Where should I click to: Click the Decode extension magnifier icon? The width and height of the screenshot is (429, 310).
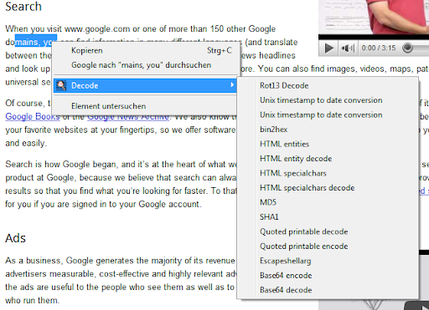click(x=61, y=85)
